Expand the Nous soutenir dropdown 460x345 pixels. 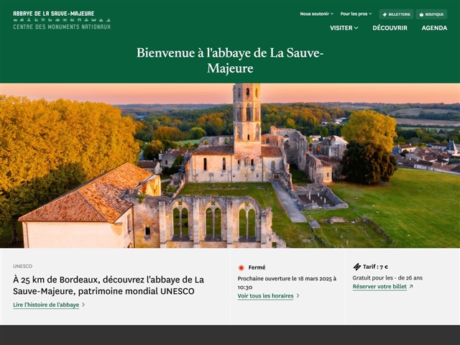click(316, 14)
